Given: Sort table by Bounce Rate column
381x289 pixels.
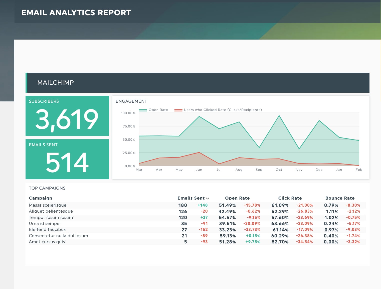Looking at the screenshot, I should (340, 198).
